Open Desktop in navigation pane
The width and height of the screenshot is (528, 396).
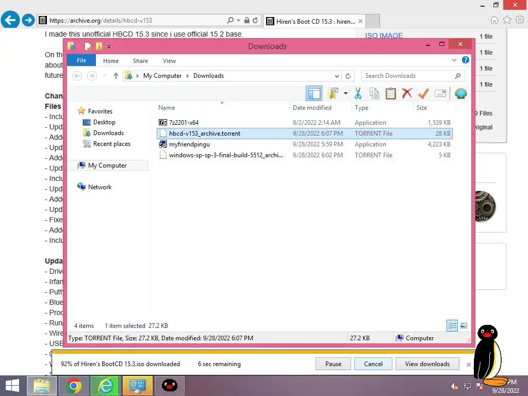(x=104, y=122)
